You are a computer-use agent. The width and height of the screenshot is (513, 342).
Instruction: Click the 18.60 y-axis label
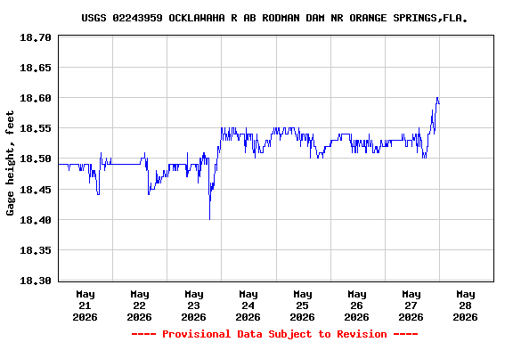click(36, 98)
